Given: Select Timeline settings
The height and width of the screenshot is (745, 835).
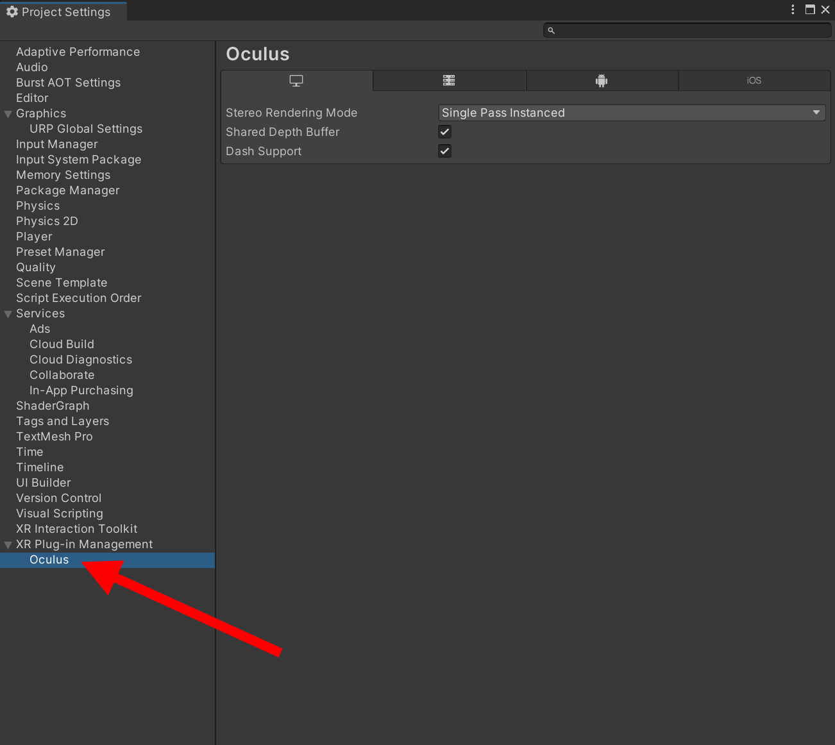Looking at the screenshot, I should tap(40, 467).
